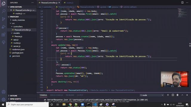Split the editor to the right
The width and height of the screenshot is (191, 107).
[x=182, y=3]
